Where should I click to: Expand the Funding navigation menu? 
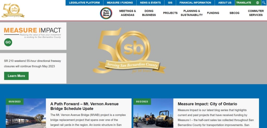pos(213,13)
